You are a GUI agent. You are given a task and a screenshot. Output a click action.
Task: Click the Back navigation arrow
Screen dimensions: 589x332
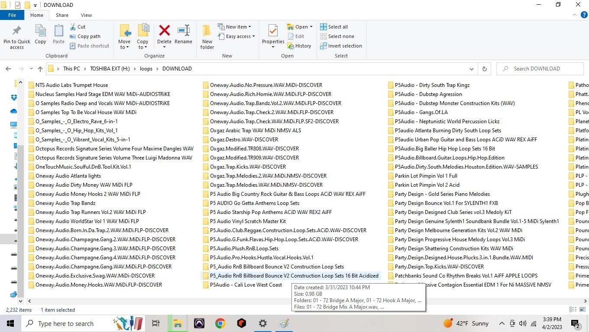(x=8, y=69)
